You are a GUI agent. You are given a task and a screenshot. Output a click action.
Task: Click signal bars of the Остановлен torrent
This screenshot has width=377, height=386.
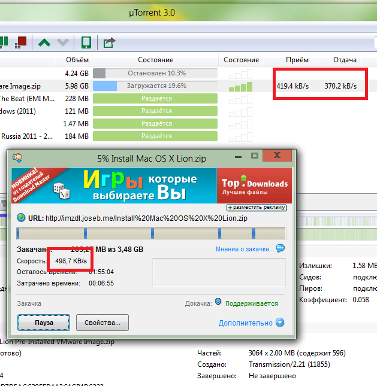[241, 74]
